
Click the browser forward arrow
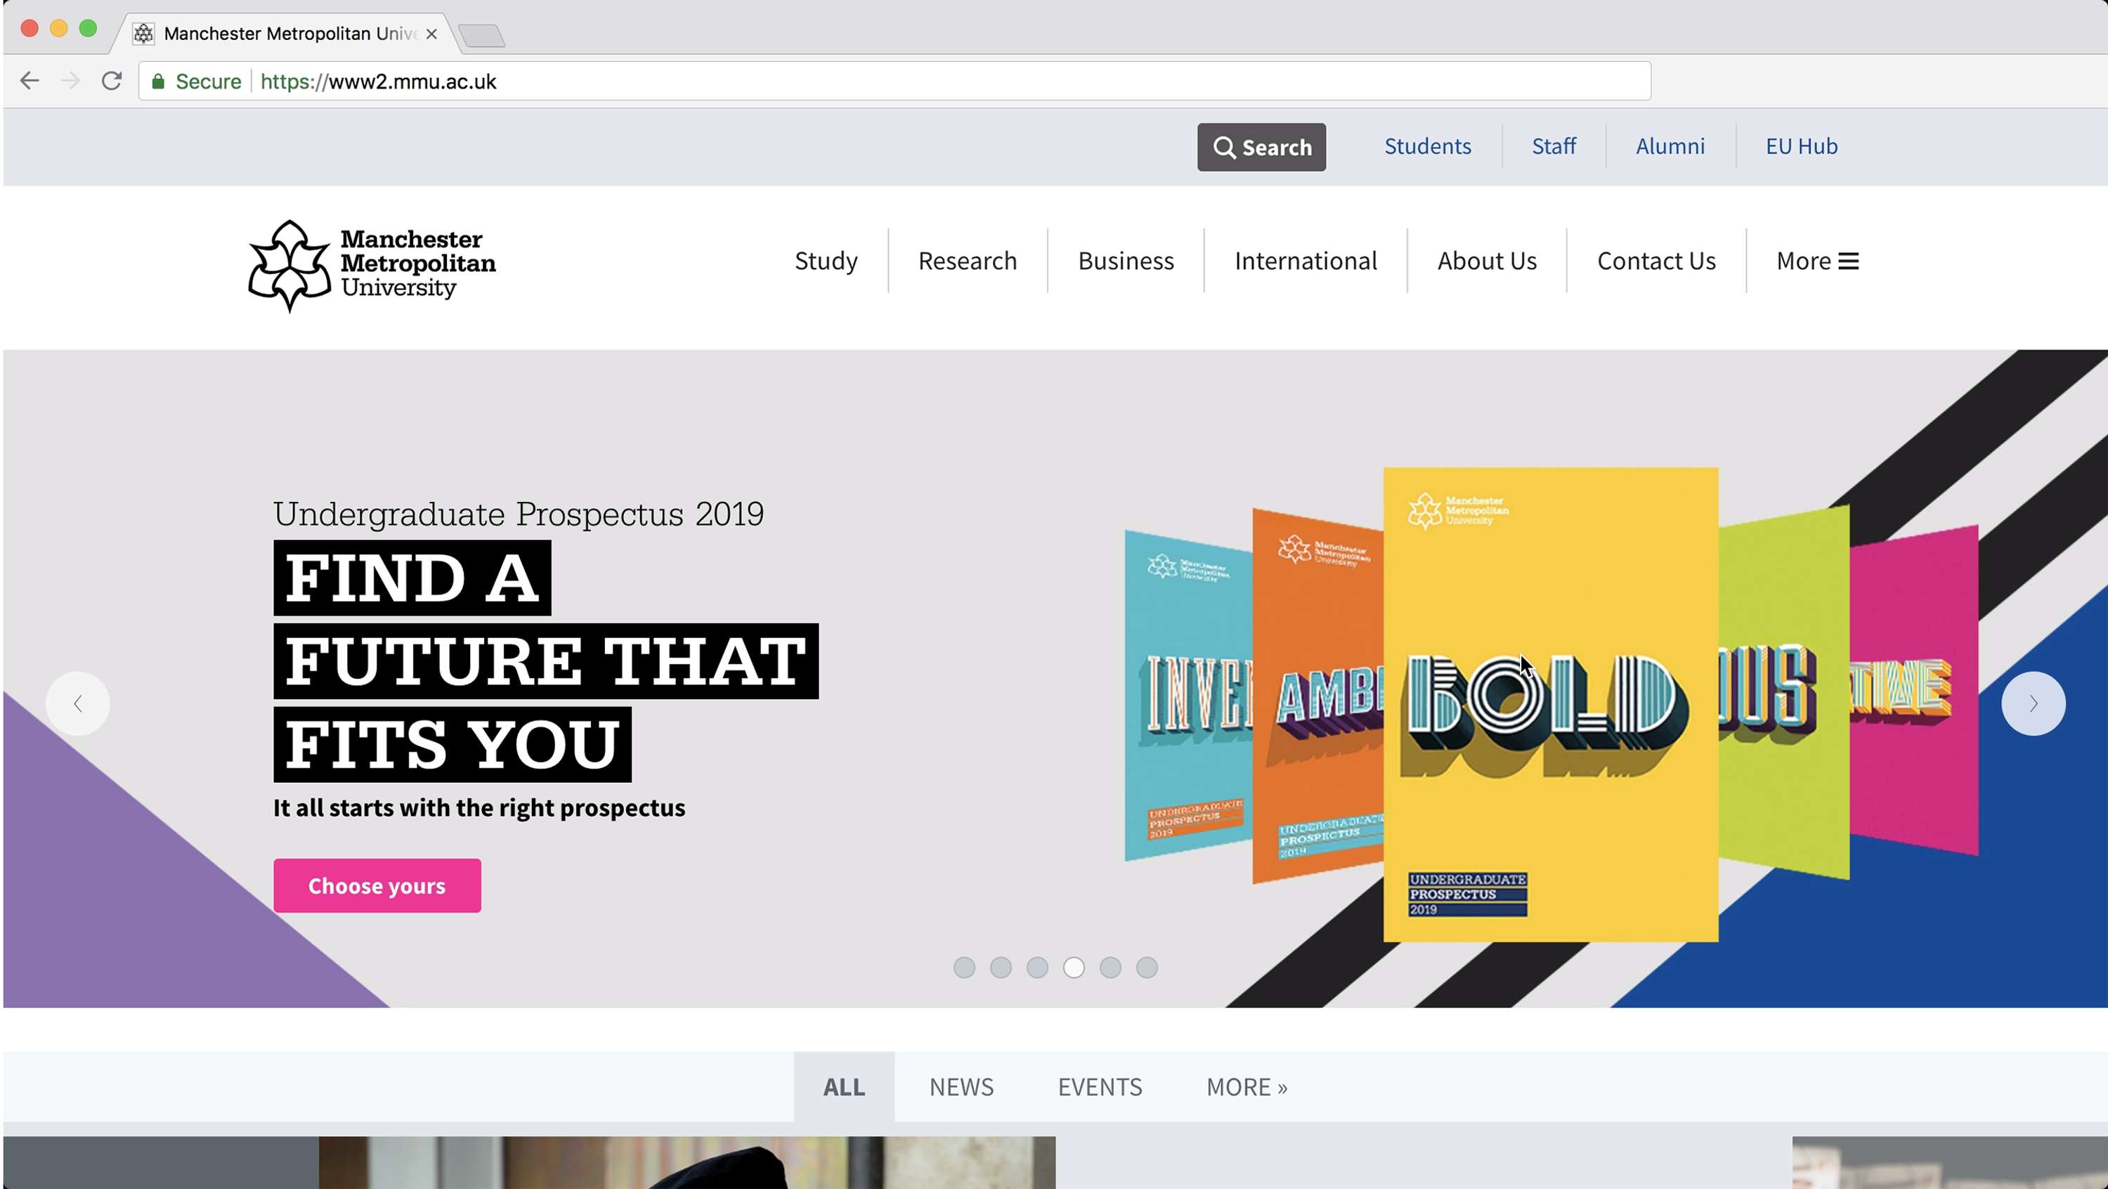(x=70, y=81)
